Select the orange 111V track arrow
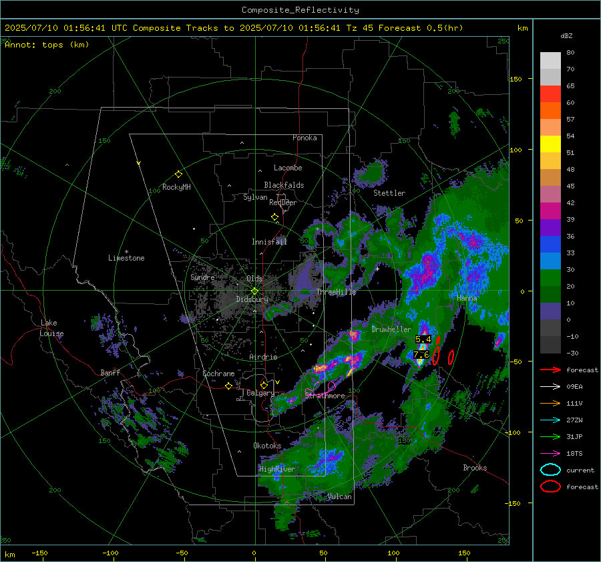Image resolution: width=601 pixels, height=562 pixels. [550, 403]
